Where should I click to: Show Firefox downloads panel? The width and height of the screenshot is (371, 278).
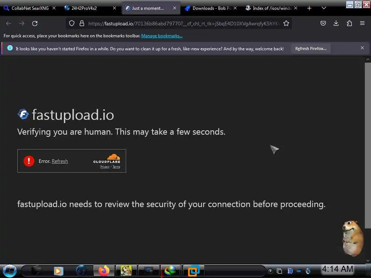point(336,23)
